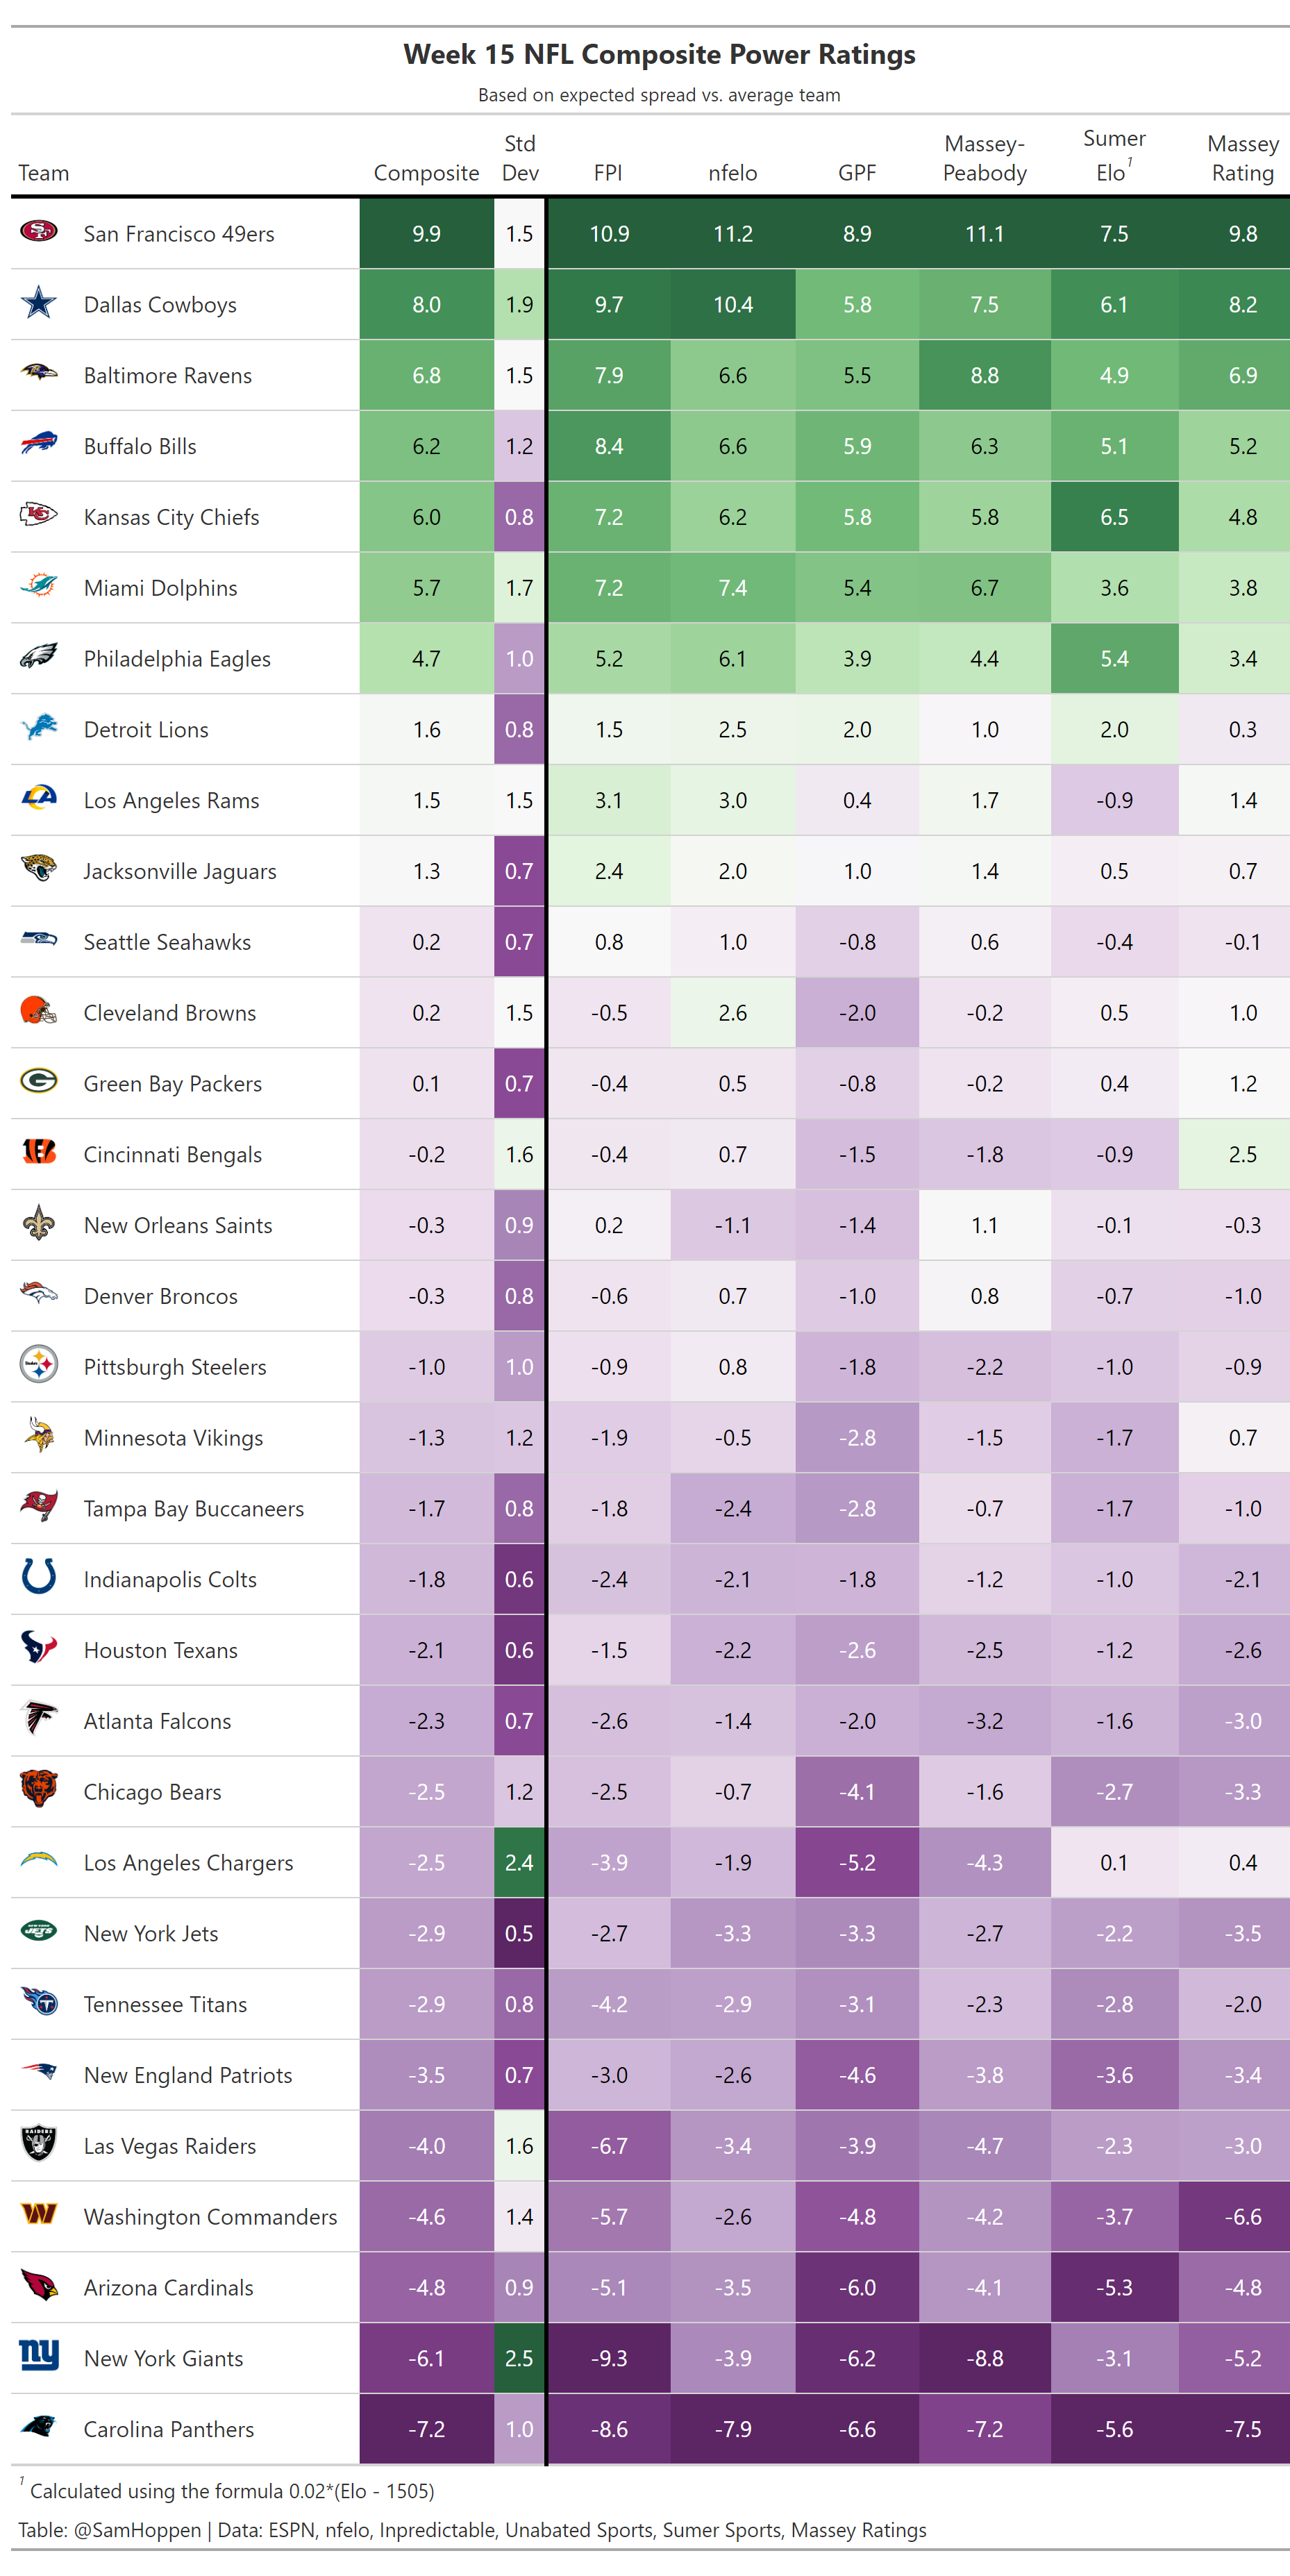Click the Philadelphia Eagles team name
The image size is (1290, 2576).
pos(177,659)
